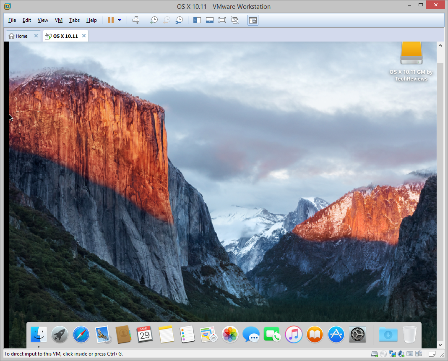The height and width of the screenshot is (361, 448).
Task: Open Photos in the Dock
Action: [x=230, y=334]
